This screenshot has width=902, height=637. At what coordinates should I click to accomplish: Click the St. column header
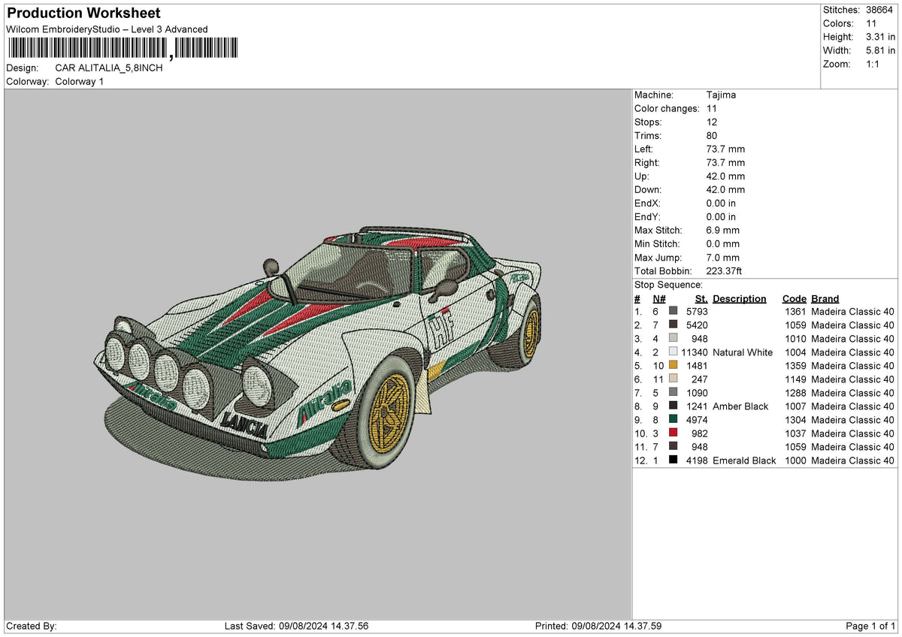tap(701, 298)
